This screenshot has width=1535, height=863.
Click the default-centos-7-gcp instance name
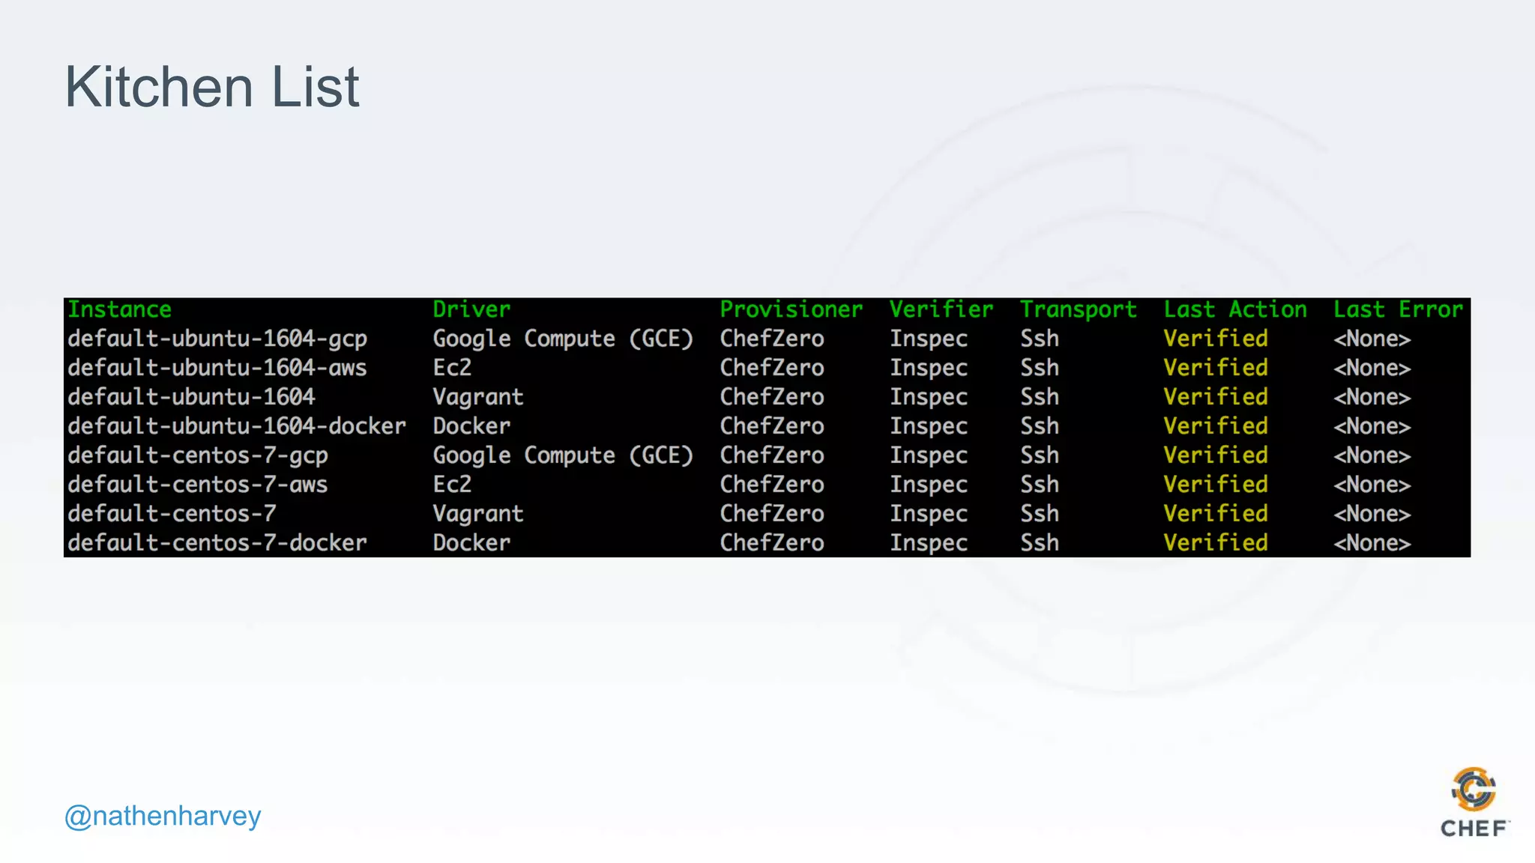pyautogui.click(x=198, y=455)
